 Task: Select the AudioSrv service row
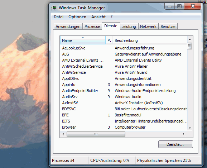click(x=124, y=97)
